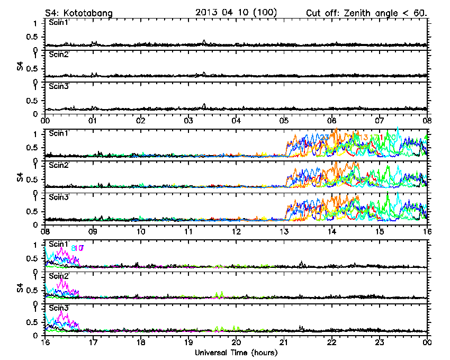The height and width of the screenshot is (360, 450).
Task: Click the hour tick label '23' on the bottom axis
Action: point(380,342)
